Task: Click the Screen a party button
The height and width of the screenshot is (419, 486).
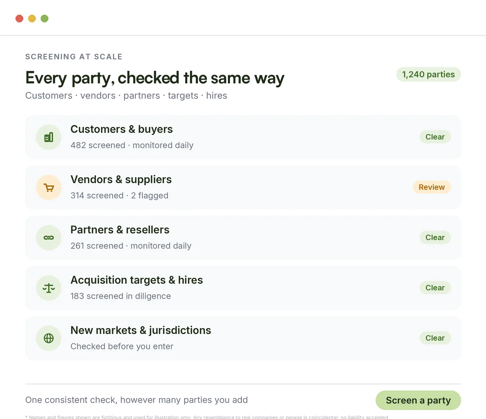Action: [x=418, y=400]
